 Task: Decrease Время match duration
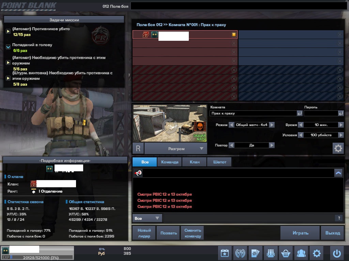pyautogui.click(x=301, y=125)
